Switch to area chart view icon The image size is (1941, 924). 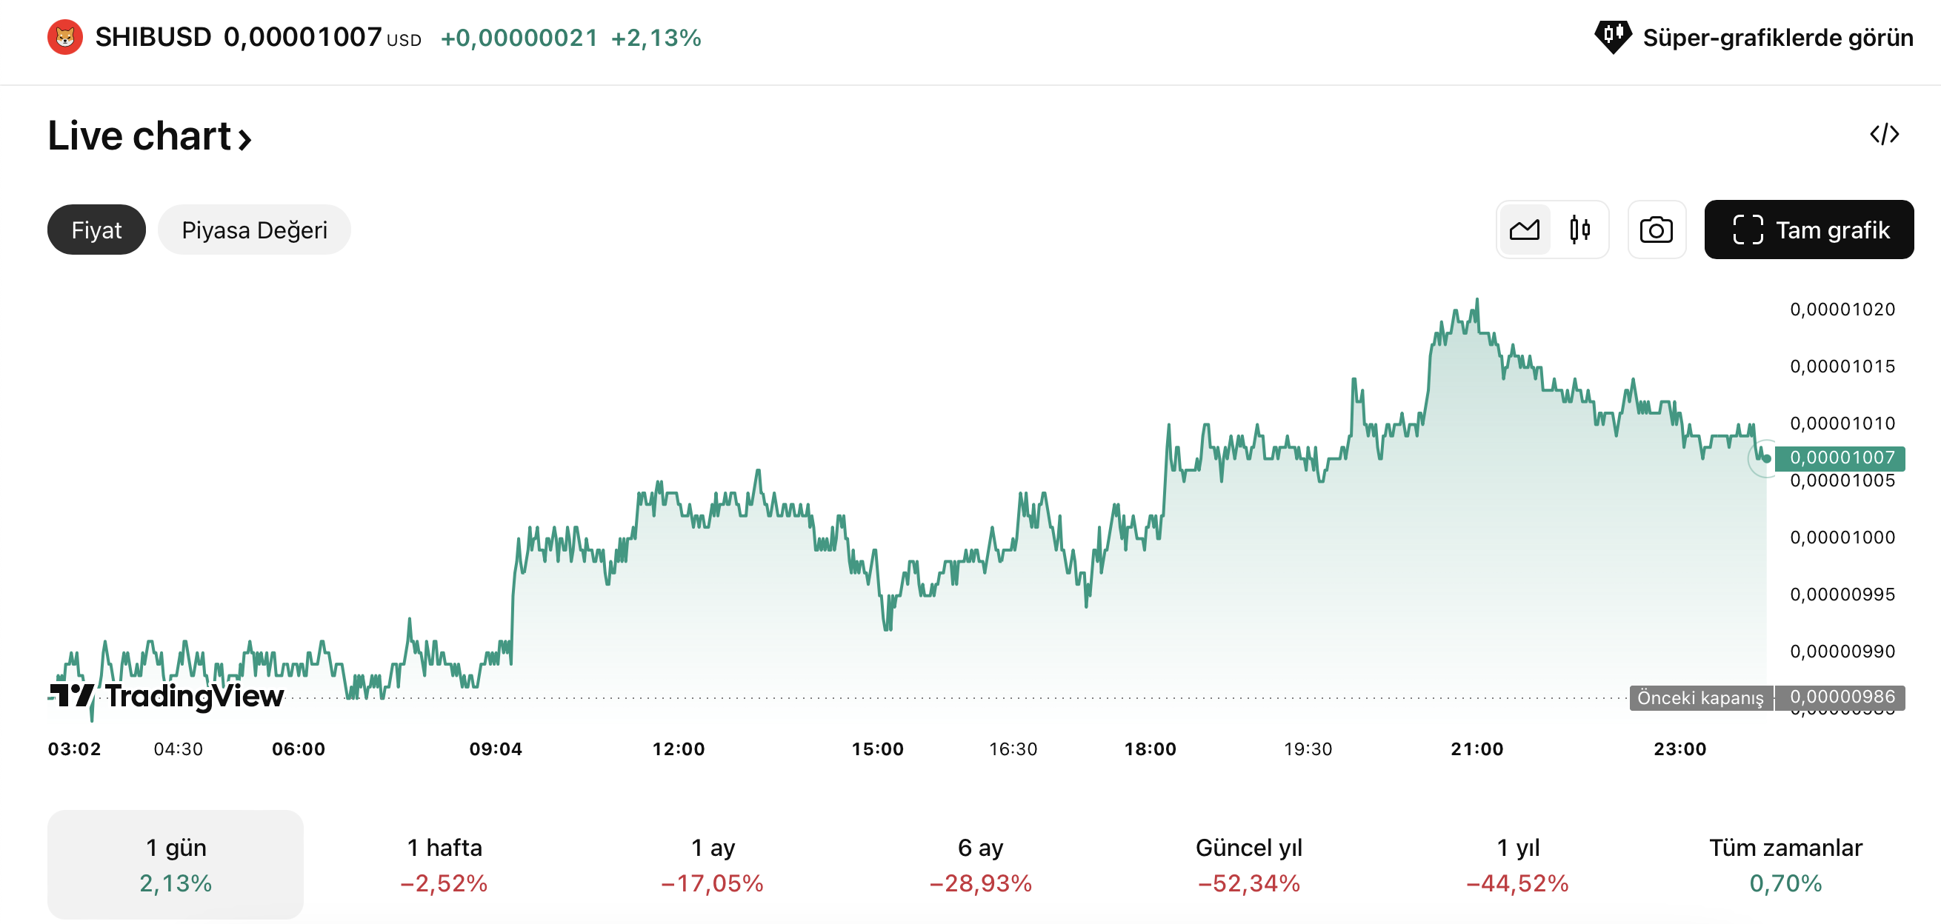click(1524, 230)
